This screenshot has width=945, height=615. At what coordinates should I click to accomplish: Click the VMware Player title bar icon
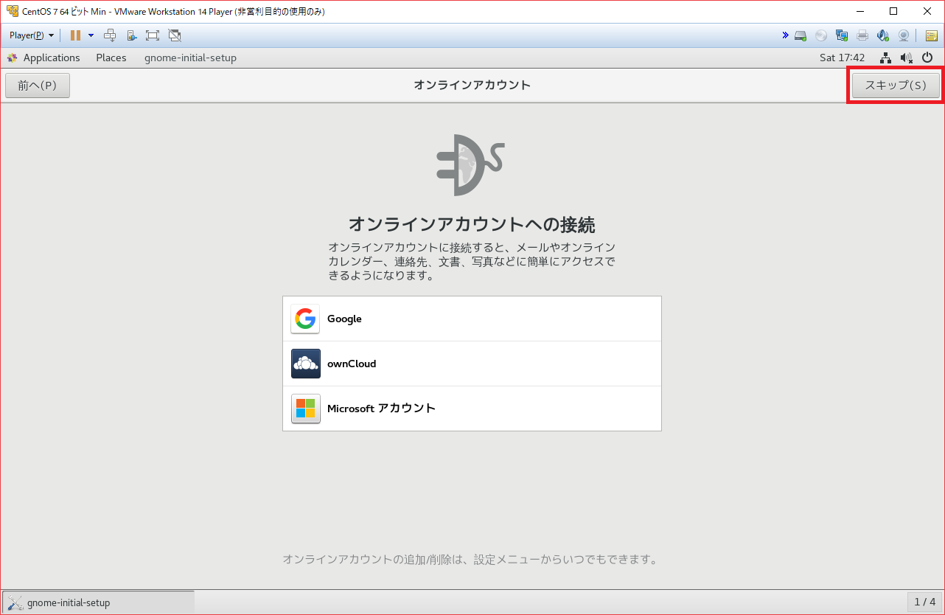(x=13, y=11)
